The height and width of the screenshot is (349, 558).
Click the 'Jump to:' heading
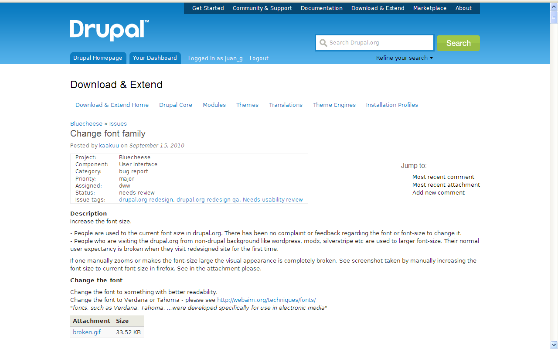(x=414, y=166)
